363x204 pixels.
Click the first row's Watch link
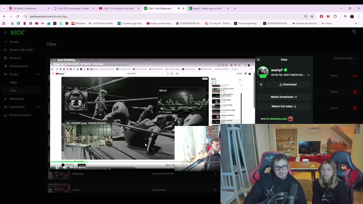pos(334,76)
